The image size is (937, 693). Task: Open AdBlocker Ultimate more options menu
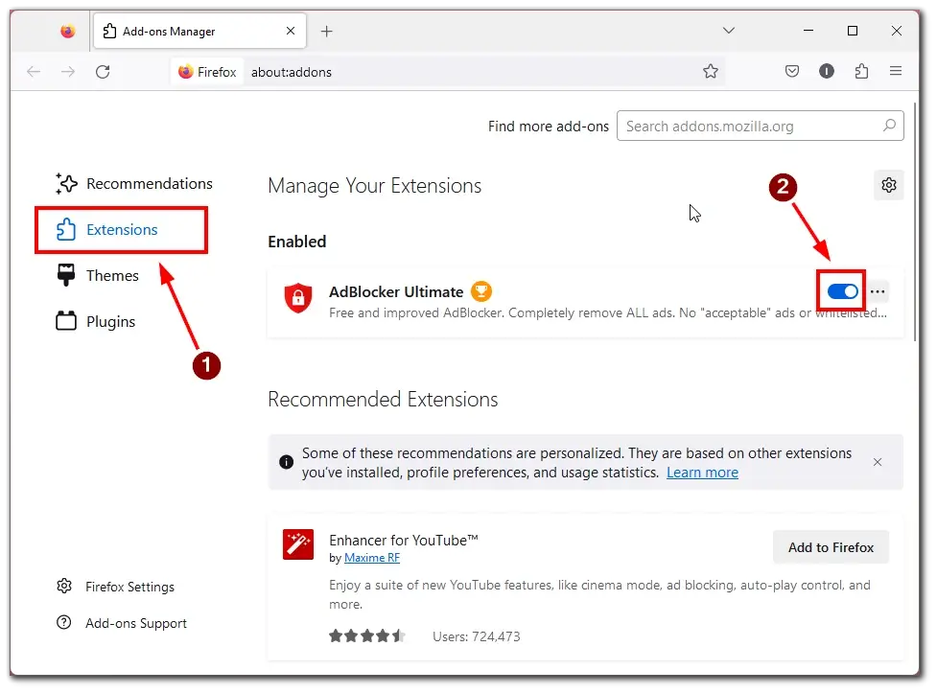[x=878, y=291]
